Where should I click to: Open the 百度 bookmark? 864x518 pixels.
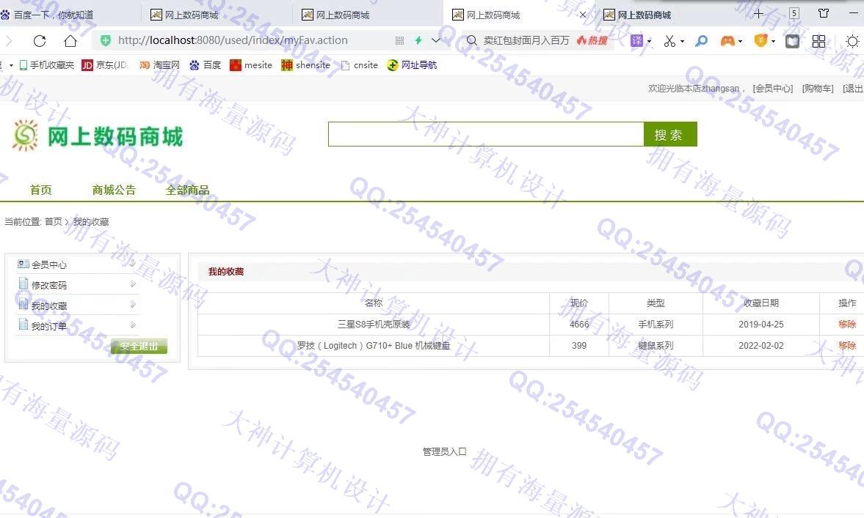205,65
